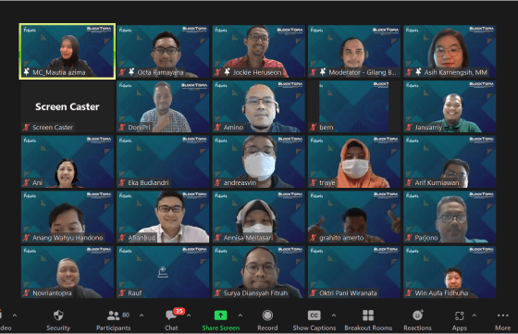
Task: Expand the Apps options caret
Action: (474, 315)
